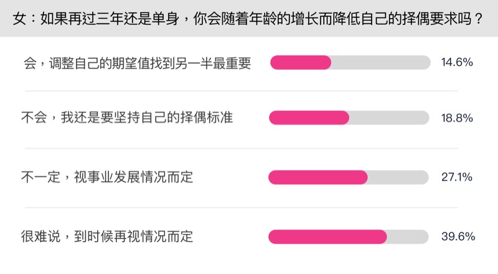This screenshot has width=498, height=274.
Task: Click the 14.6% percentage value
Action: pos(458,62)
